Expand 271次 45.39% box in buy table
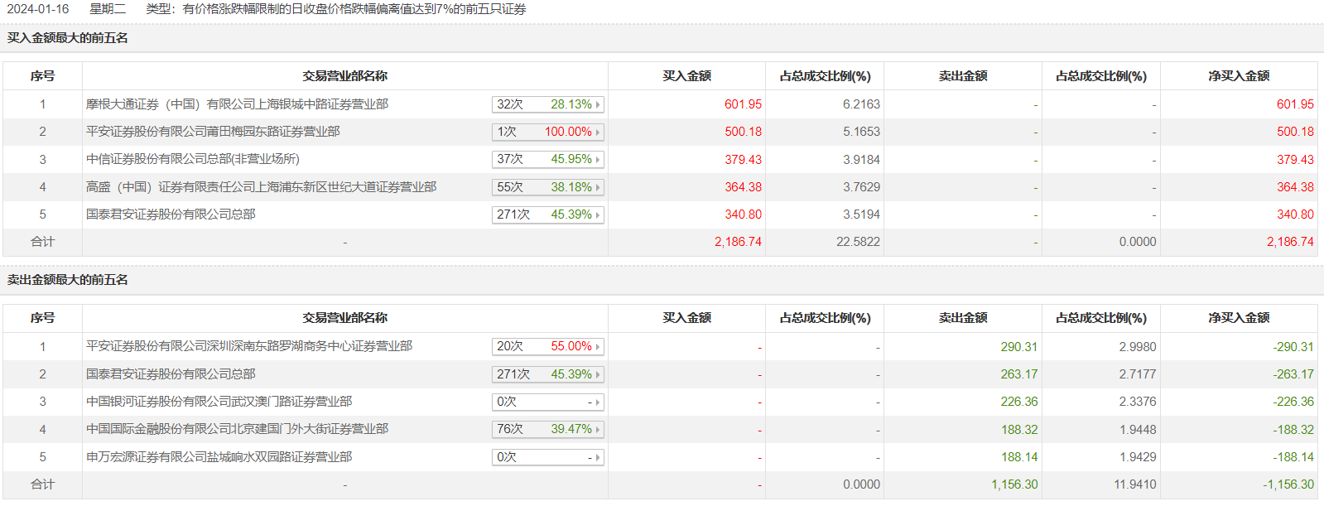 548,214
